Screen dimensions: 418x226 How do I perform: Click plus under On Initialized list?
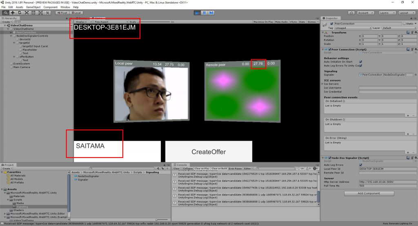click(x=408, y=115)
